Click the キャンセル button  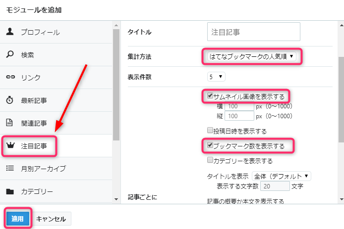[51, 219]
